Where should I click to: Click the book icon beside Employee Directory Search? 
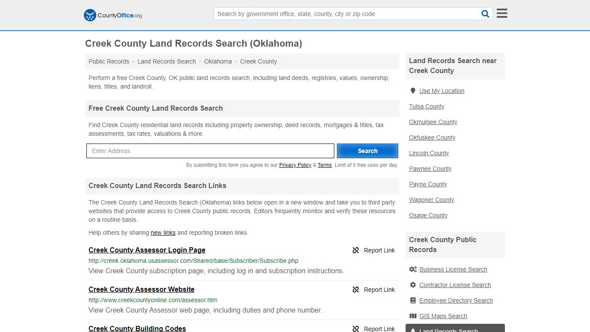(x=413, y=300)
